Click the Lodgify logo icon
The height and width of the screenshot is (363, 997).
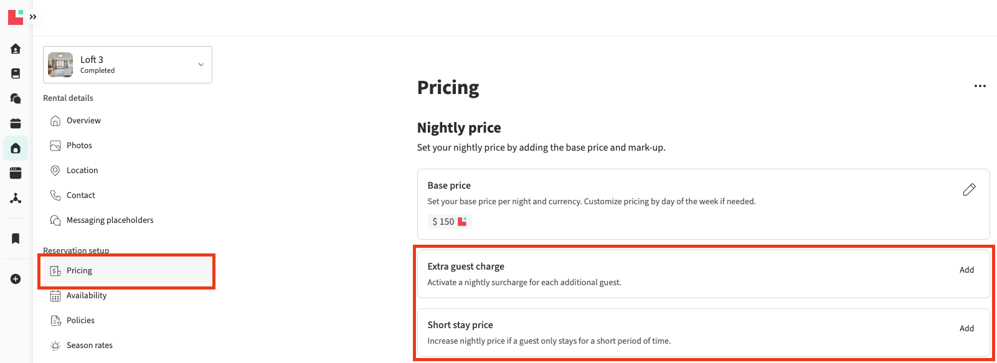pyautogui.click(x=16, y=17)
